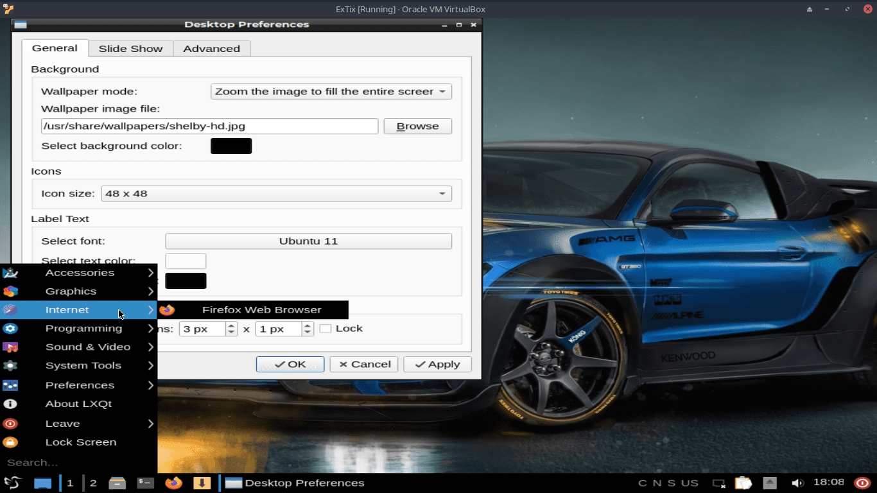Click the Leave menu power icon
The height and width of the screenshot is (493, 877).
tap(10, 424)
